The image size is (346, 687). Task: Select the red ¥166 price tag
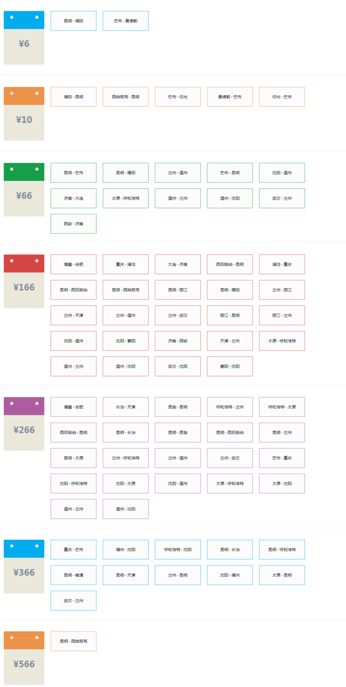tap(24, 282)
